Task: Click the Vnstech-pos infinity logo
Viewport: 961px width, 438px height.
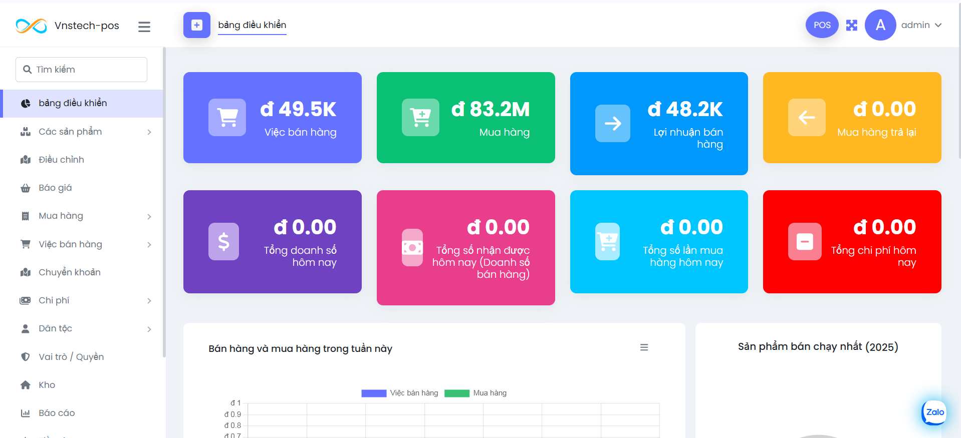Action: [31, 26]
